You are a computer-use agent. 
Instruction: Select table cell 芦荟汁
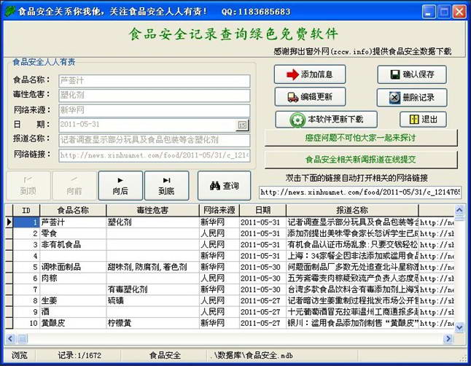(x=73, y=222)
